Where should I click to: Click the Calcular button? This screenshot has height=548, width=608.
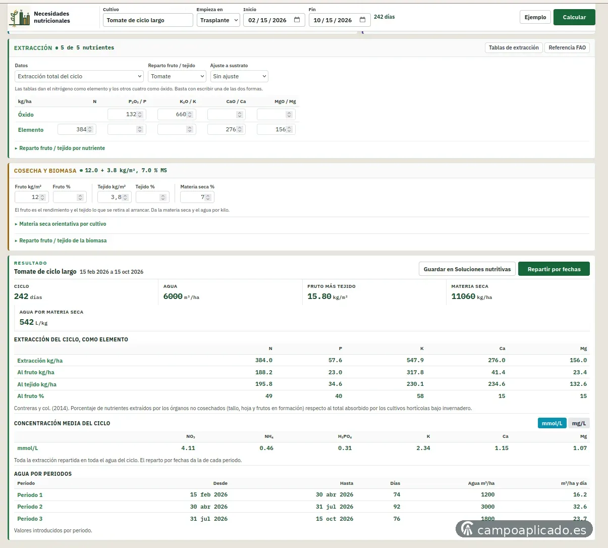pyautogui.click(x=574, y=17)
